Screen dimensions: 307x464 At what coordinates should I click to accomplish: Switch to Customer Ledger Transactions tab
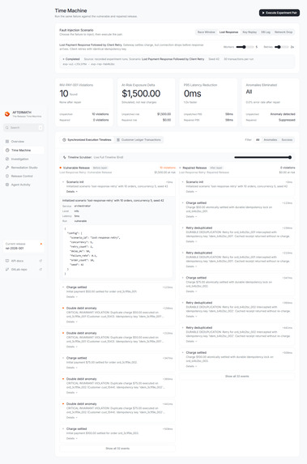click(x=139, y=139)
